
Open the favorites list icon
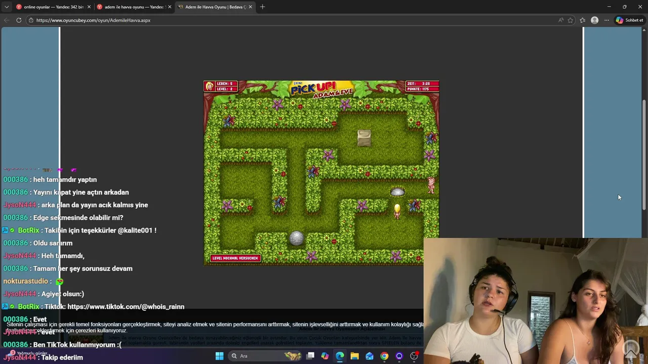click(583, 20)
